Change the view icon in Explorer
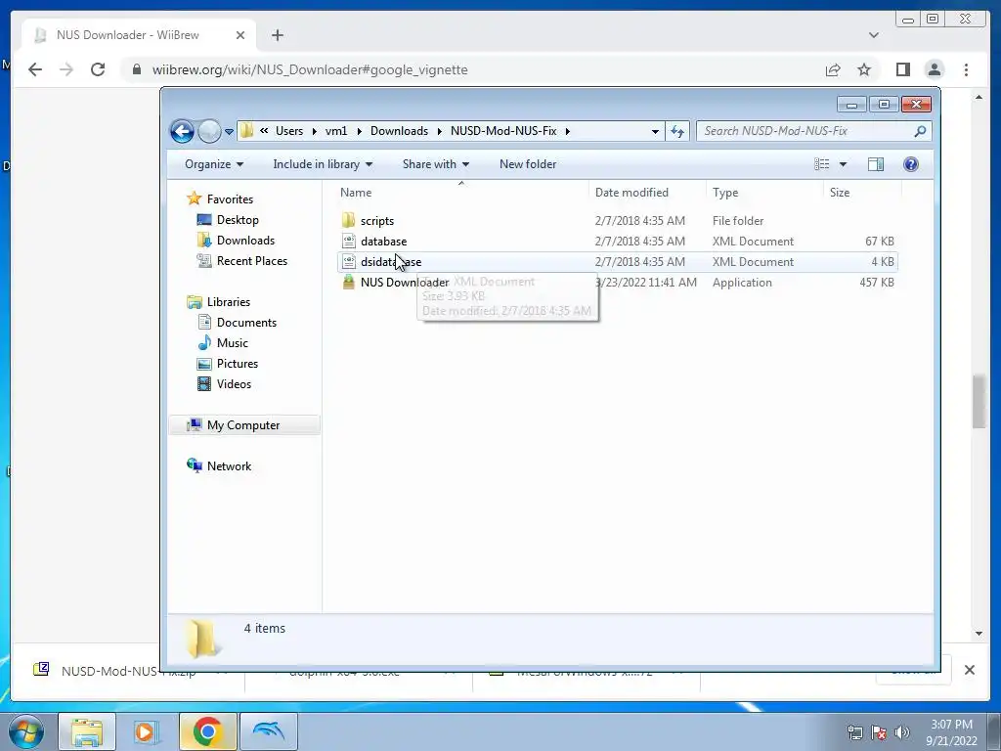 (x=821, y=164)
